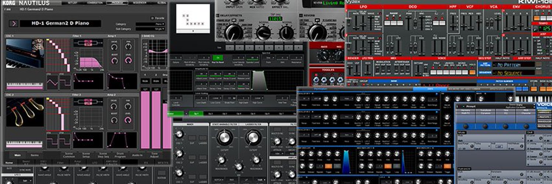This screenshot has width=552, height=184.
Task: Open the Audio In page
Action: [137, 155]
